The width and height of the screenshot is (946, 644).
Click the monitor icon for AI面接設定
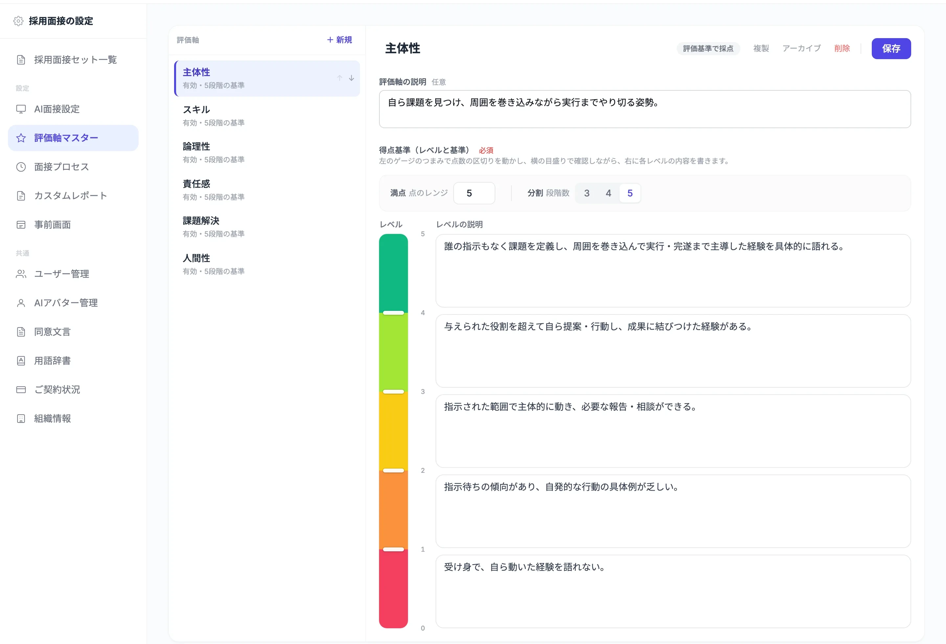(21, 109)
